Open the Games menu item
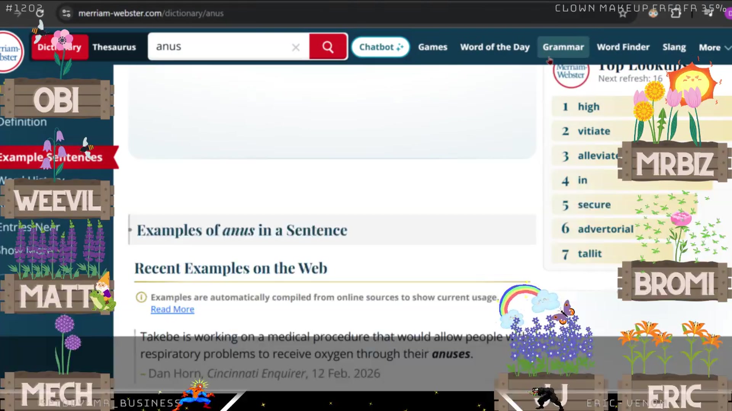 pos(433,47)
